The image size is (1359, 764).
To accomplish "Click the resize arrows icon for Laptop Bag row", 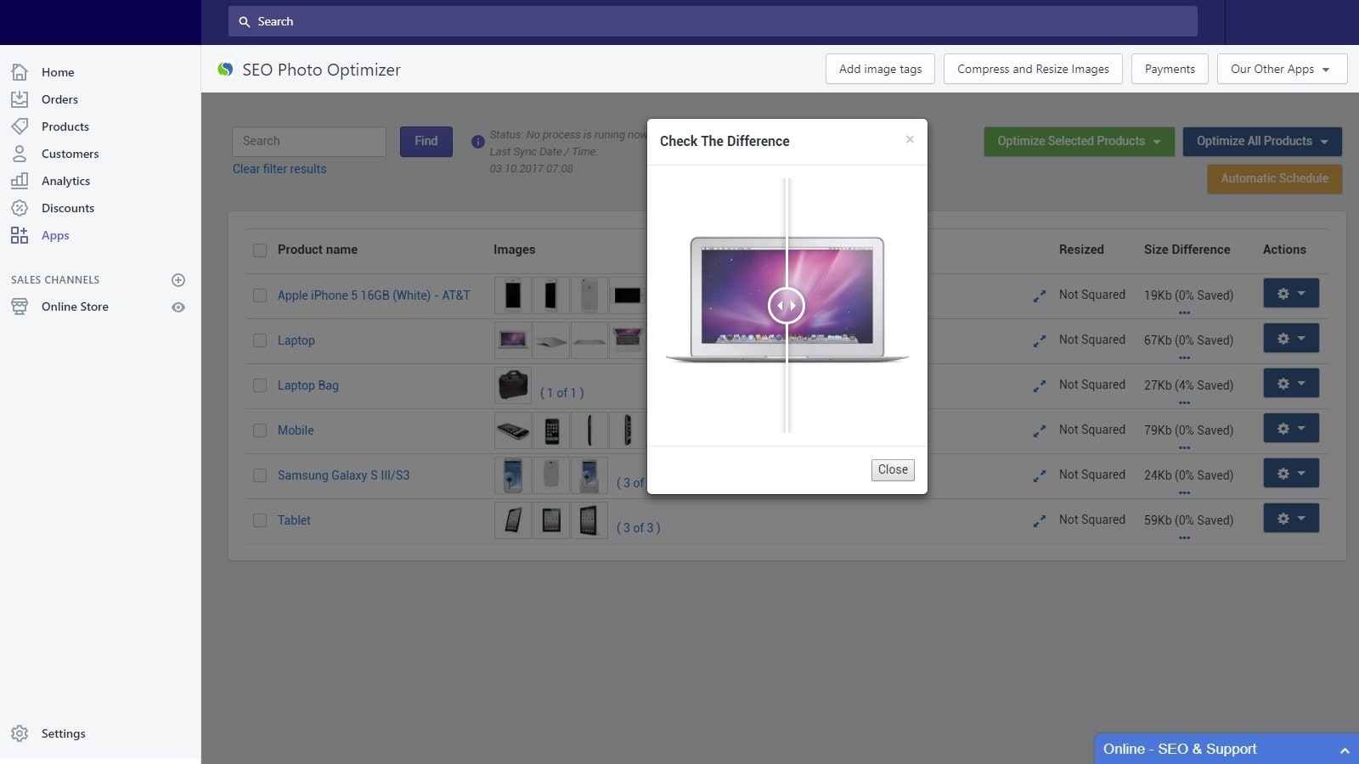I will 1039,386.
